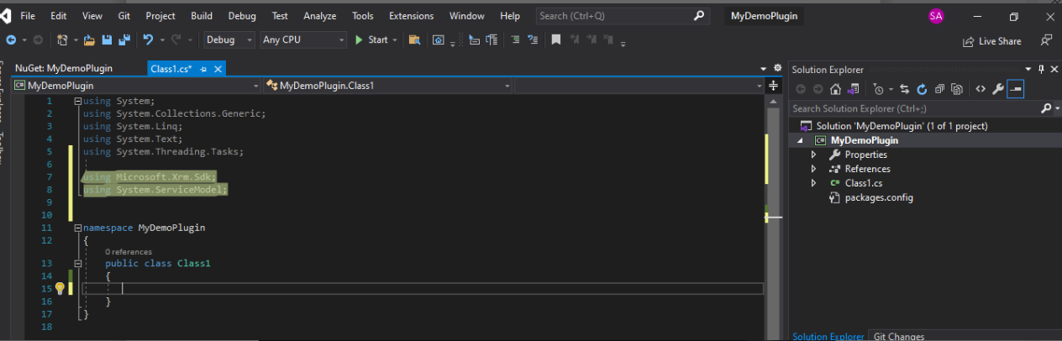Click the 0 references CodeLens link
The height and width of the screenshot is (341, 1062).
pyautogui.click(x=129, y=251)
